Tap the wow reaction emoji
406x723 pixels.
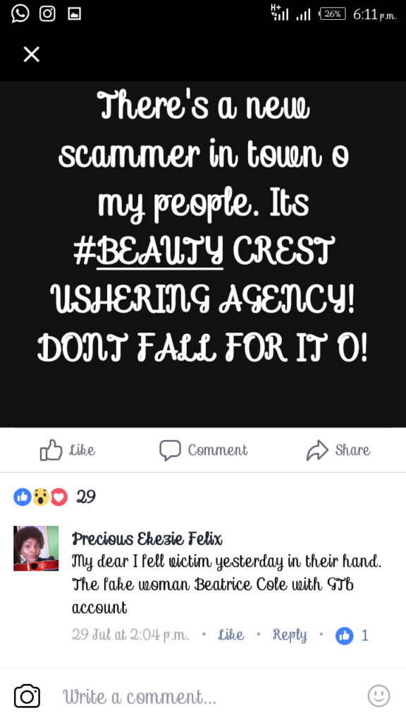[x=40, y=497]
